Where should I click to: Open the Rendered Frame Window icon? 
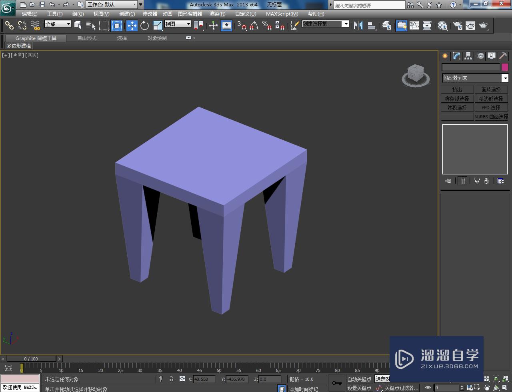[470, 26]
